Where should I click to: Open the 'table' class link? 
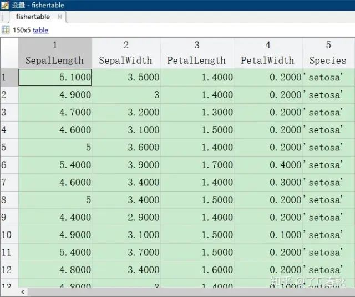40,30
